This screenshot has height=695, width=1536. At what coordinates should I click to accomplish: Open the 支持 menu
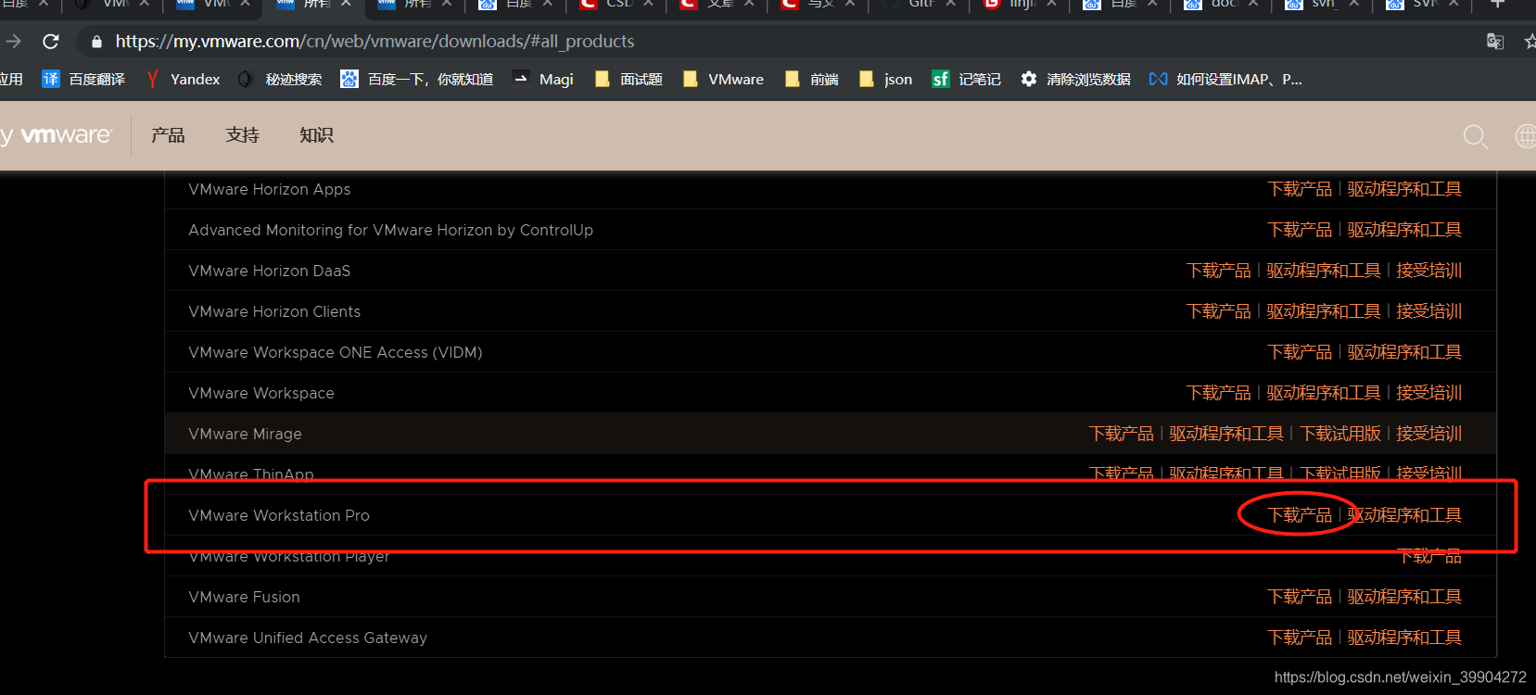pyautogui.click(x=242, y=135)
